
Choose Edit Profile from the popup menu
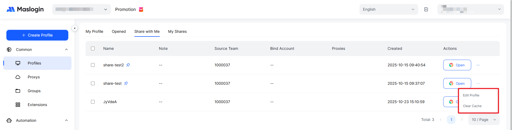(471, 95)
